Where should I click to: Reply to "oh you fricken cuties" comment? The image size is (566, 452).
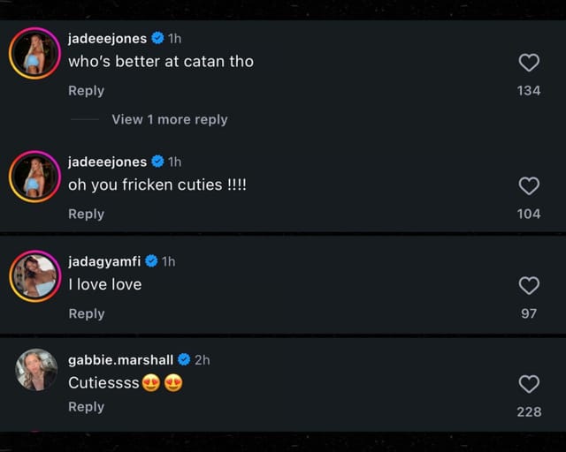pyautogui.click(x=87, y=214)
